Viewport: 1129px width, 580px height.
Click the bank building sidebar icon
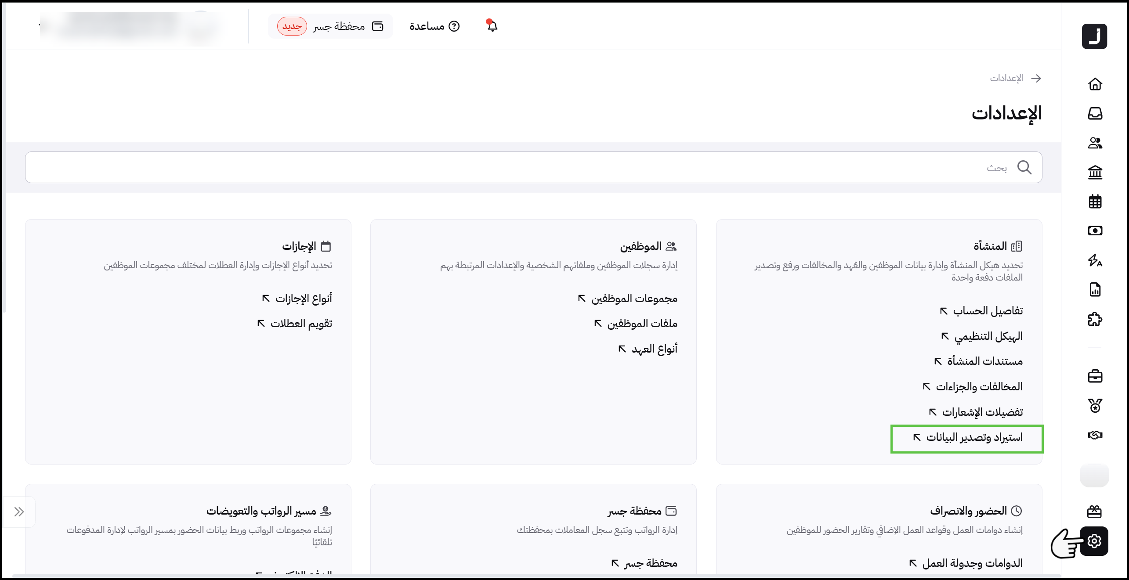click(1095, 172)
